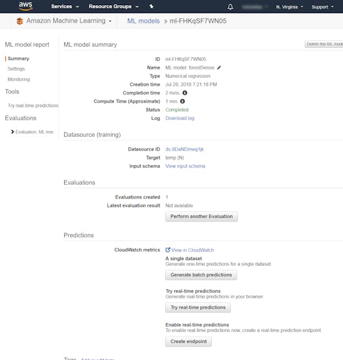The height and width of the screenshot is (360, 343).
Task: Click the Download log link
Action: coord(180,118)
